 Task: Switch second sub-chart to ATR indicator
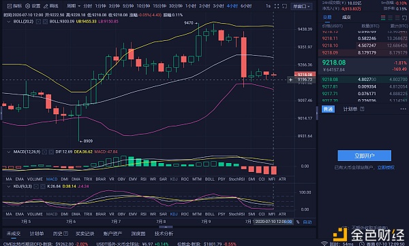282,214
